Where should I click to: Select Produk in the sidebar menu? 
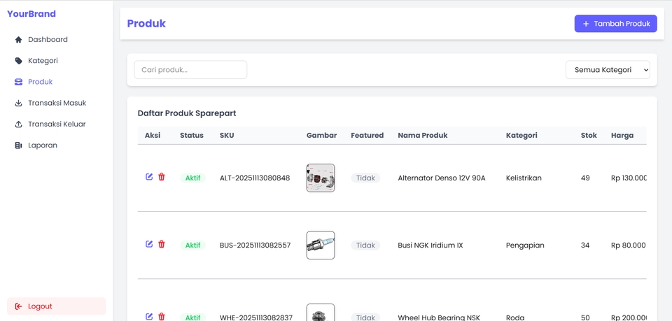pos(40,82)
